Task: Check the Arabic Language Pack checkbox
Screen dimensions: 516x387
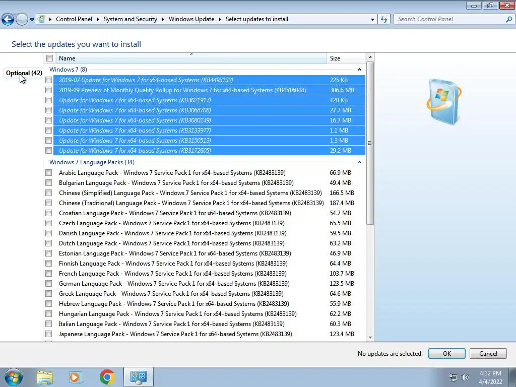Action: 49,172
